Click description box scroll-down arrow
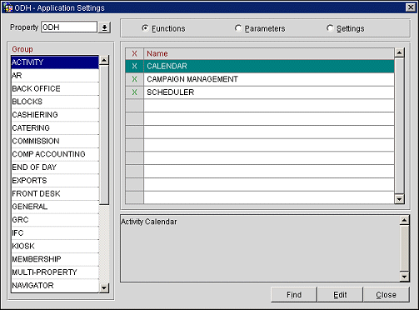The image size is (419, 310). (x=404, y=277)
